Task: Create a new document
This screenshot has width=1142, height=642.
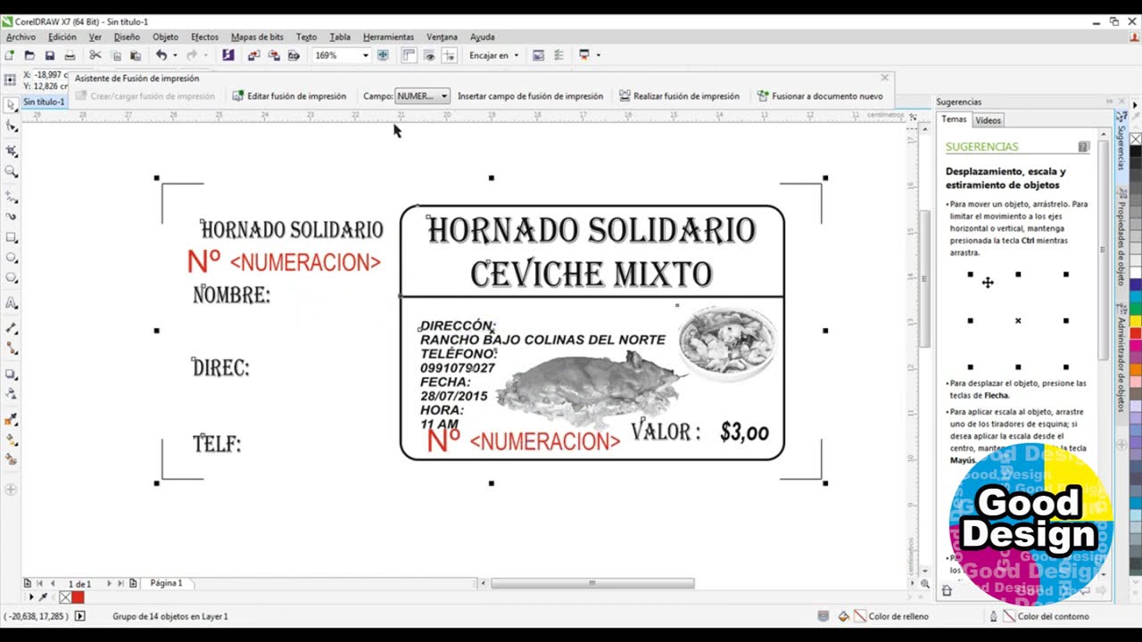Action: click(x=11, y=55)
